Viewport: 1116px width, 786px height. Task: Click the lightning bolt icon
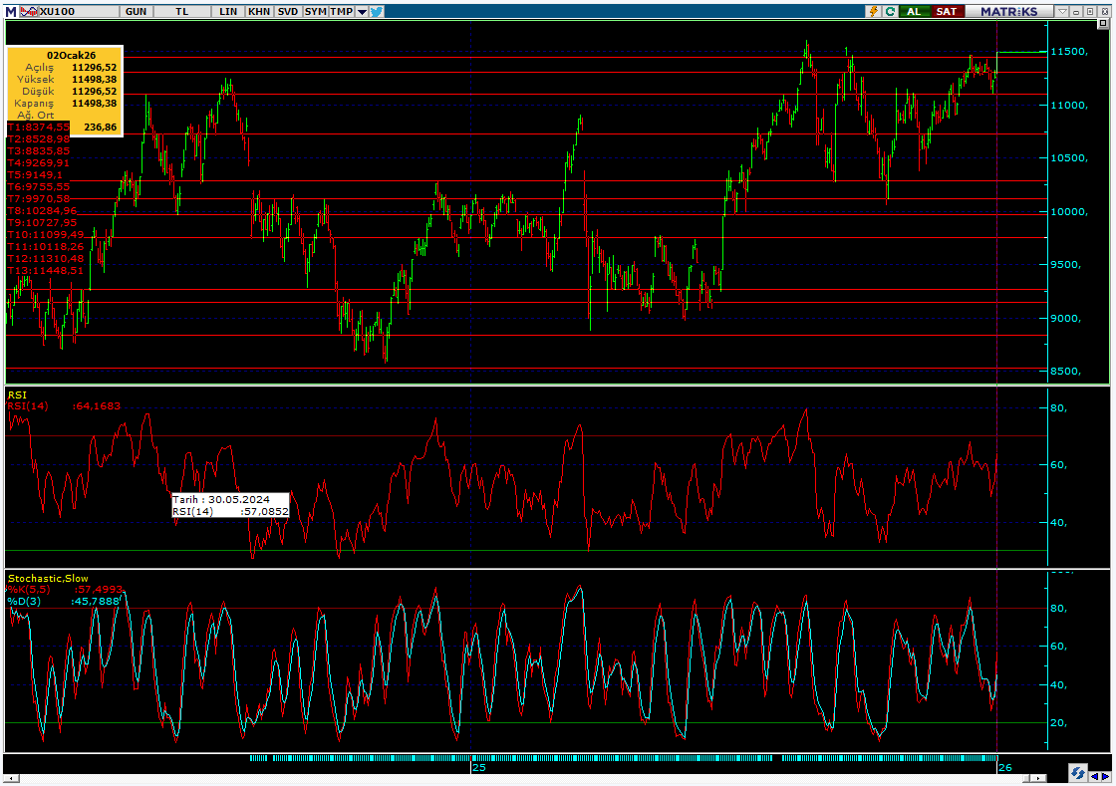point(873,11)
